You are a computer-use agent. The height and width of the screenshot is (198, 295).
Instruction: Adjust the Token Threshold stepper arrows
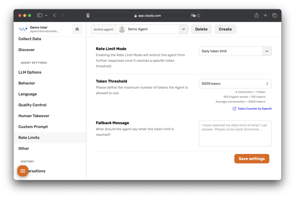[267, 84]
